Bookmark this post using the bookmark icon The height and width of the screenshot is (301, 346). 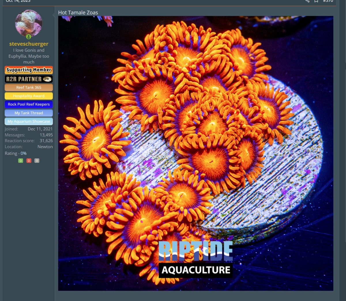click(x=316, y=1)
